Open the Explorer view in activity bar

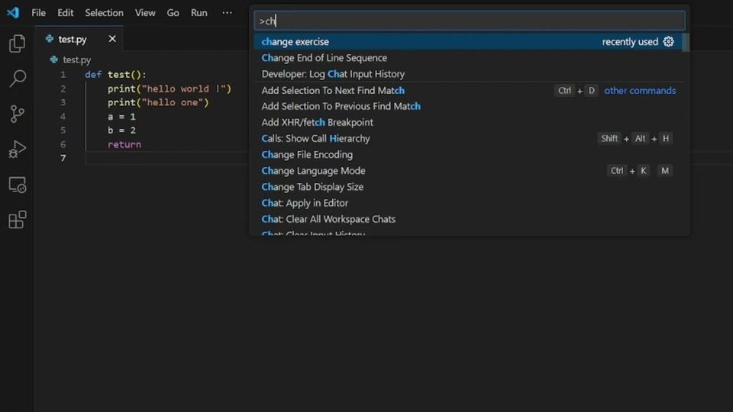(x=18, y=43)
